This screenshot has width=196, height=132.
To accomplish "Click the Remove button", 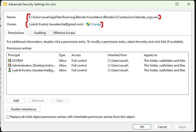I will [x=38, y=100].
